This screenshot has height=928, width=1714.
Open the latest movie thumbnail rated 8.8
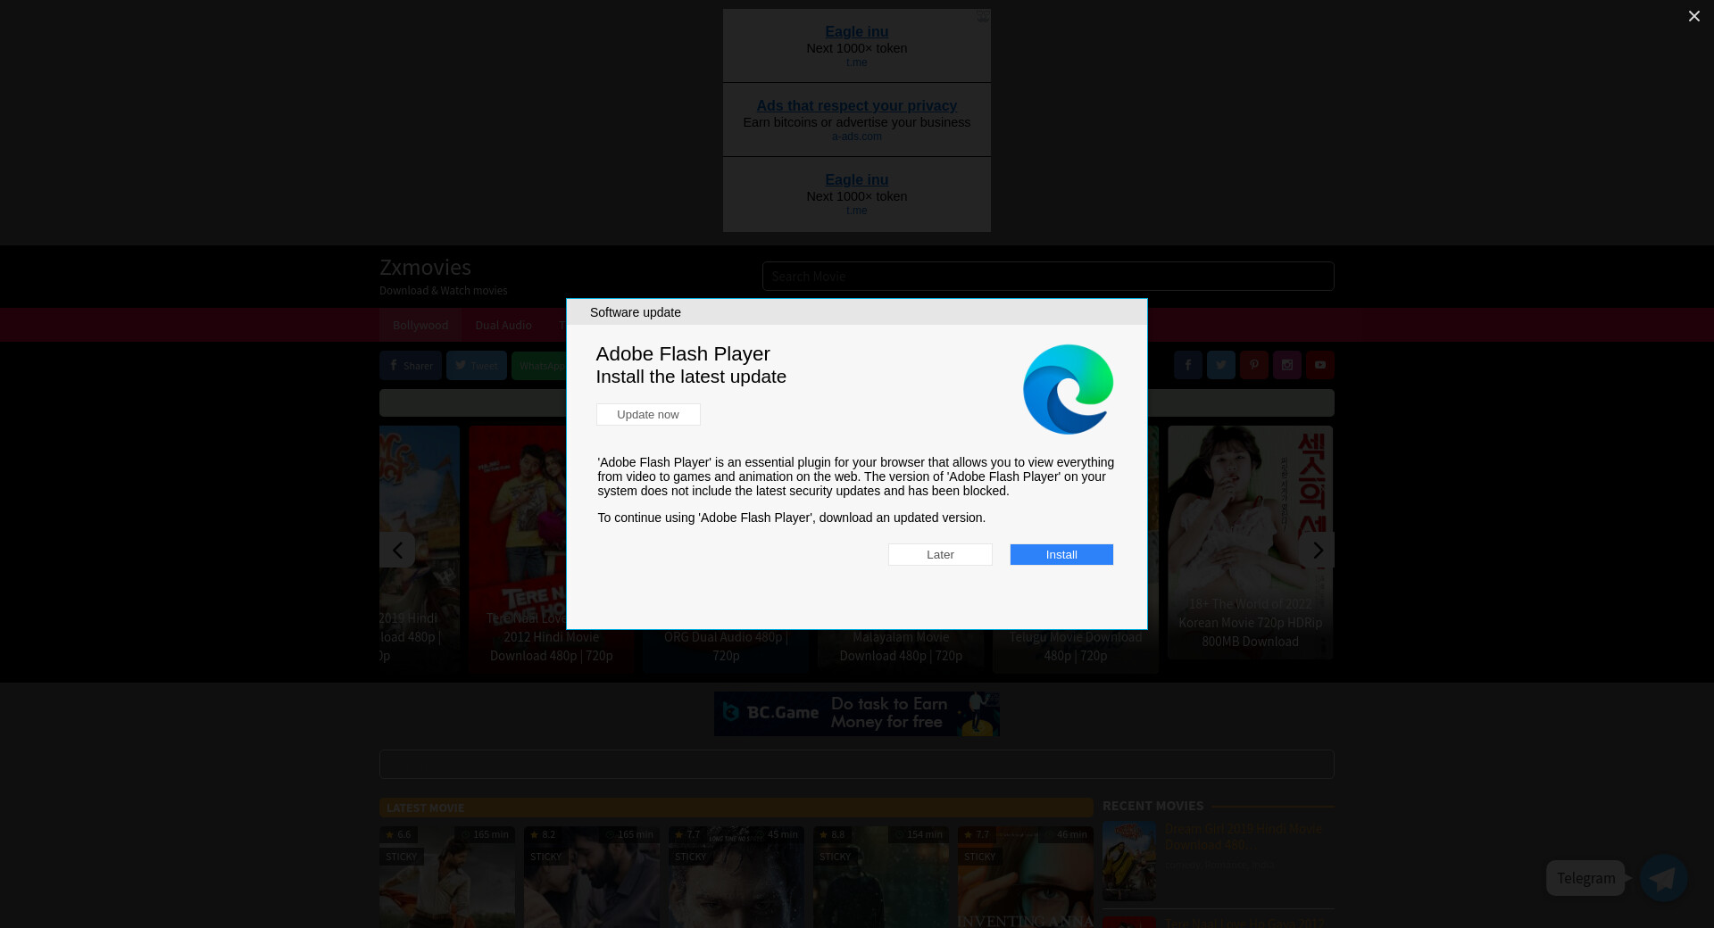click(x=881, y=877)
